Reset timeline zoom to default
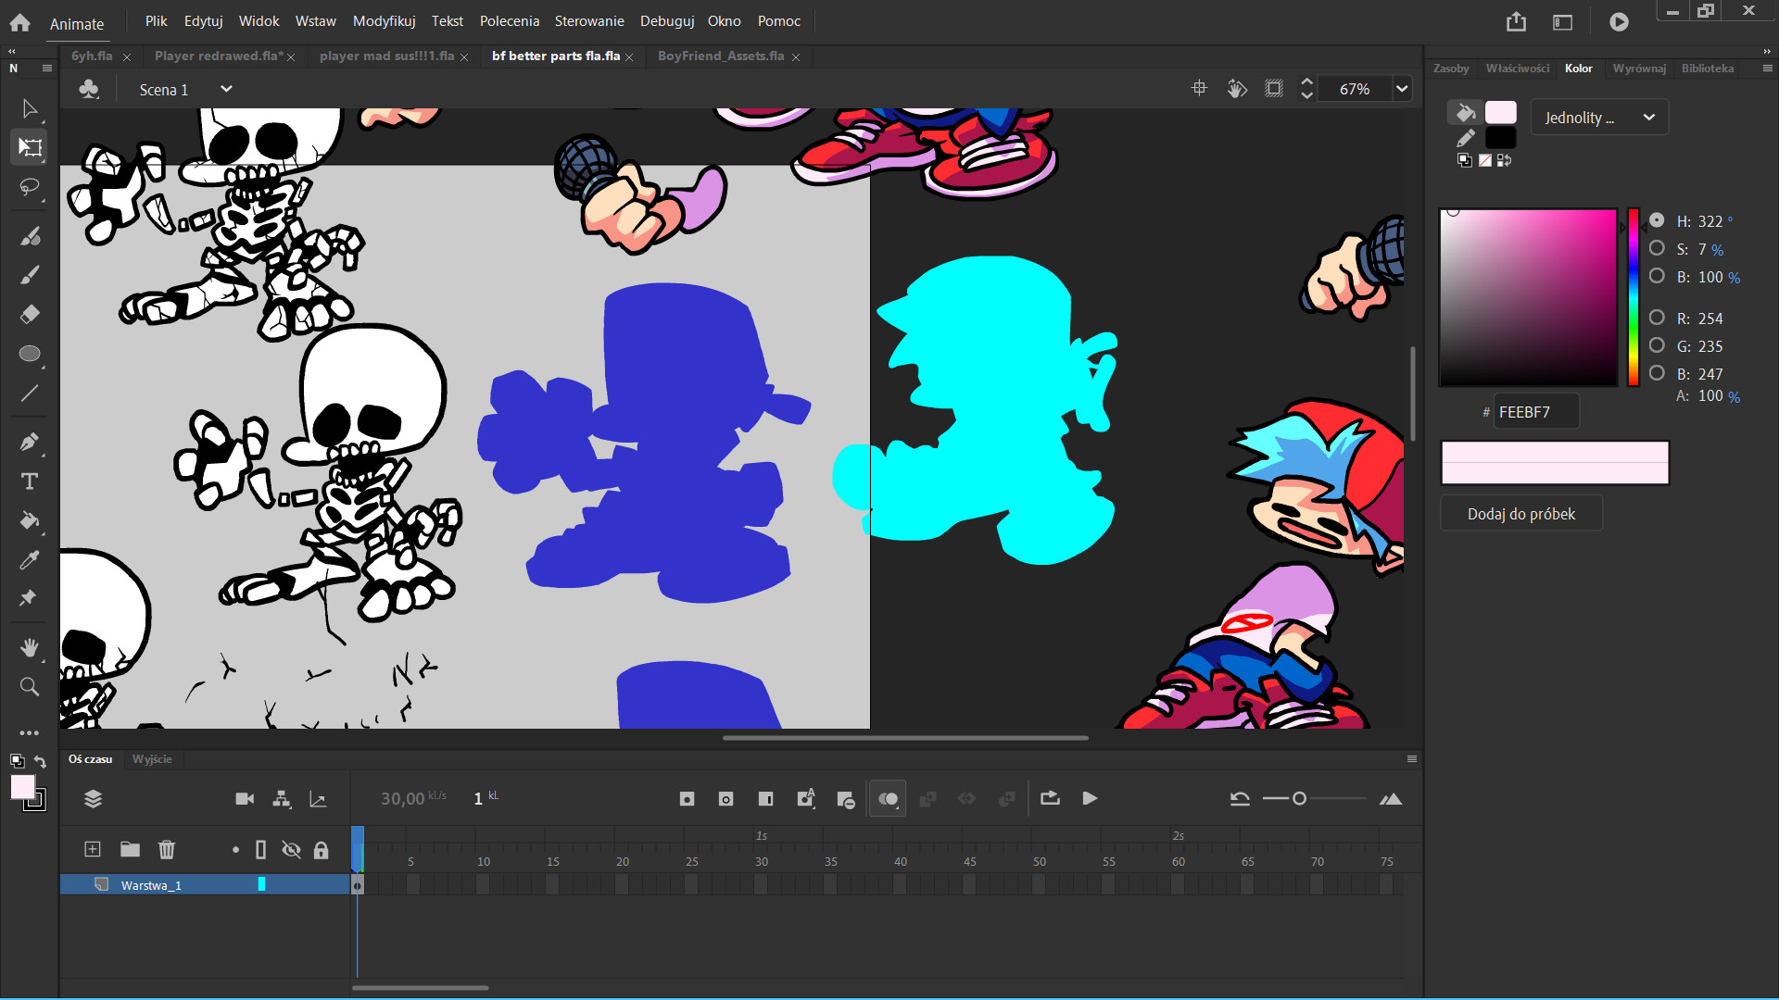 (x=1240, y=799)
